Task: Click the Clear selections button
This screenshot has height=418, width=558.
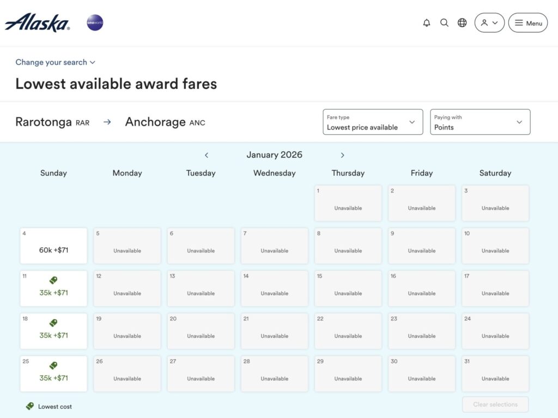Action: point(495,404)
